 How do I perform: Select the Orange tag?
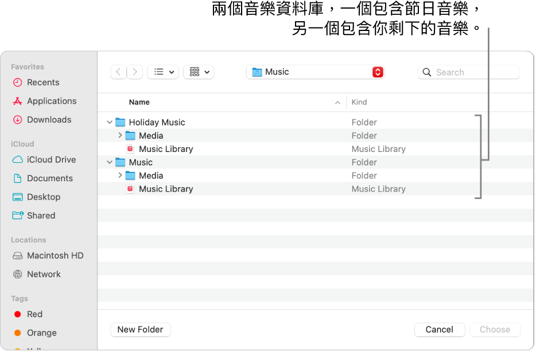[41, 333]
